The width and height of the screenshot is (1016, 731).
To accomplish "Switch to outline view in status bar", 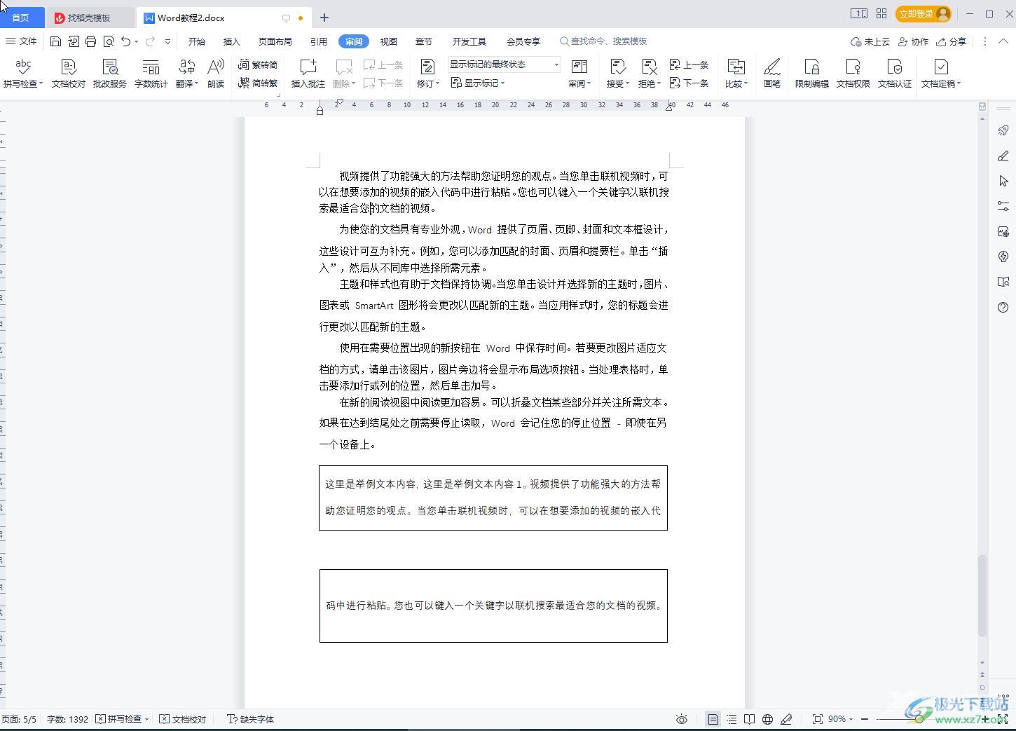I will tap(732, 719).
